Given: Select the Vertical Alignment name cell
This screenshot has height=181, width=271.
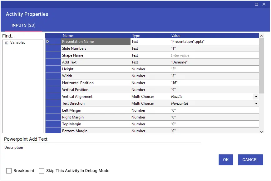Looking at the screenshot, I should click(x=96, y=97).
